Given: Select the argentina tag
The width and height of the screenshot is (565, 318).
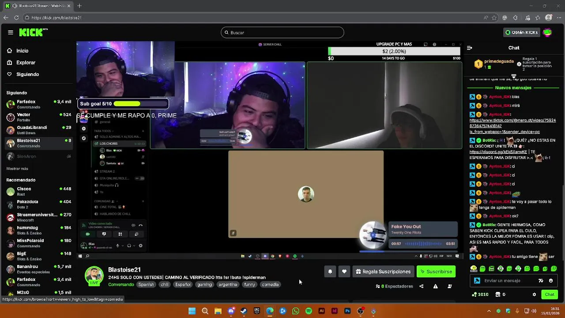Looking at the screenshot, I should coord(228,284).
